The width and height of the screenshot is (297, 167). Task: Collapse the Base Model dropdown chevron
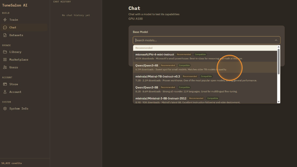(x=276, y=40)
